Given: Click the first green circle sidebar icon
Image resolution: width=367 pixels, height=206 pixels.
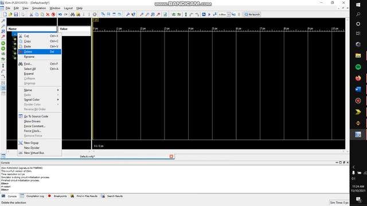Looking at the screenshot, I should click(x=3, y=43).
